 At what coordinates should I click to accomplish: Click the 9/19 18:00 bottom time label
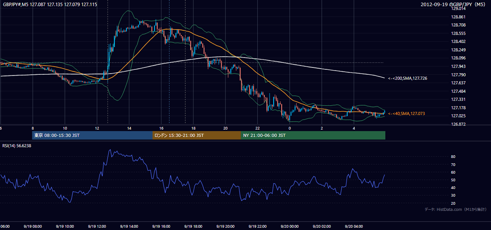pos(193,226)
